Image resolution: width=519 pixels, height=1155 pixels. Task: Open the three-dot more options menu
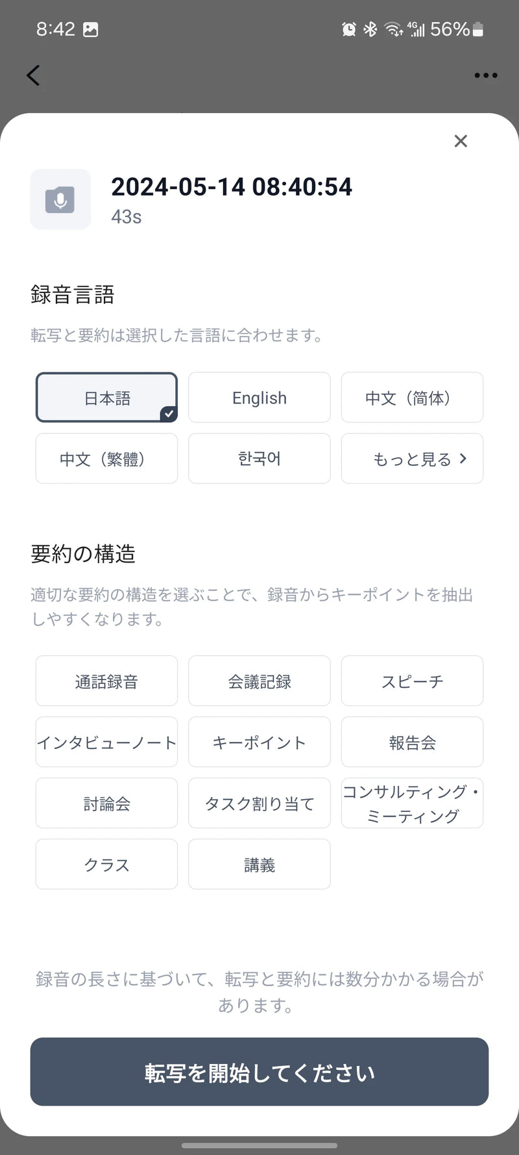click(x=485, y=75)
